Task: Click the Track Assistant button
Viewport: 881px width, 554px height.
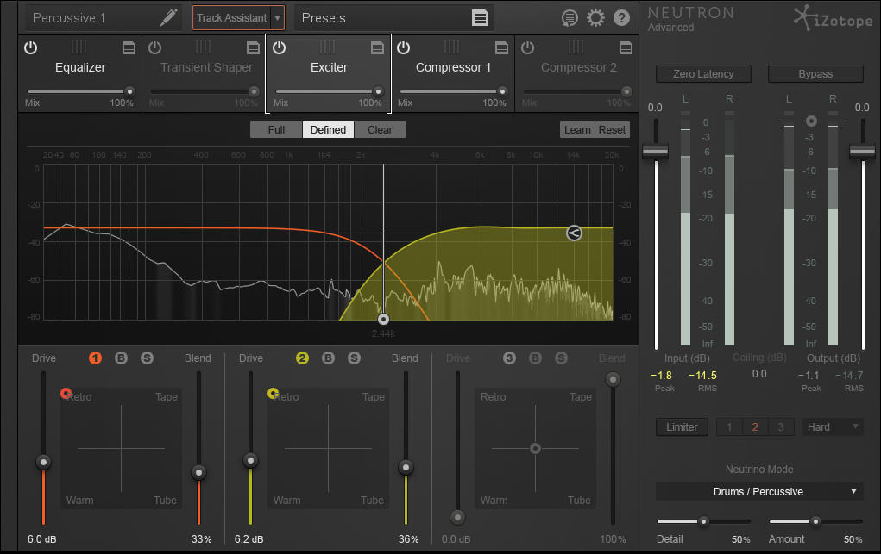Action: (231, 18)
